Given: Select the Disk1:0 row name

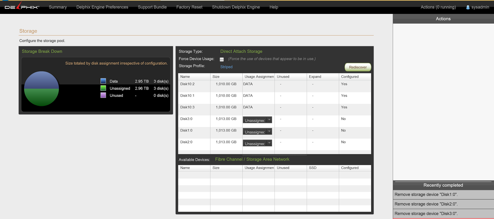Looking at the screenshot, I should point(186,131).
